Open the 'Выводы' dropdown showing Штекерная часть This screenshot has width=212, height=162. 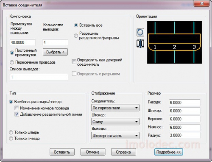pos(115,136)
